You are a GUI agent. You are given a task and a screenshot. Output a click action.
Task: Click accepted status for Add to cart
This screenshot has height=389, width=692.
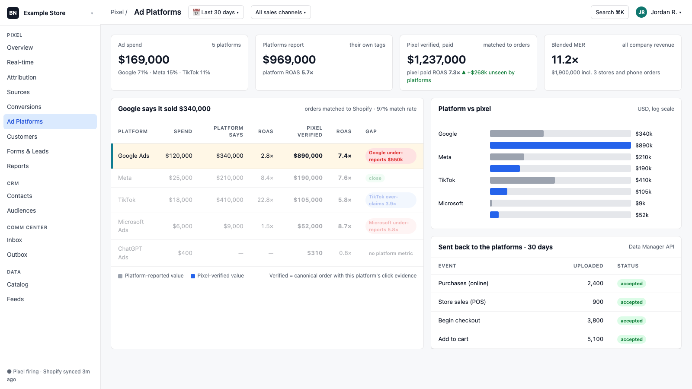[631, 339]
